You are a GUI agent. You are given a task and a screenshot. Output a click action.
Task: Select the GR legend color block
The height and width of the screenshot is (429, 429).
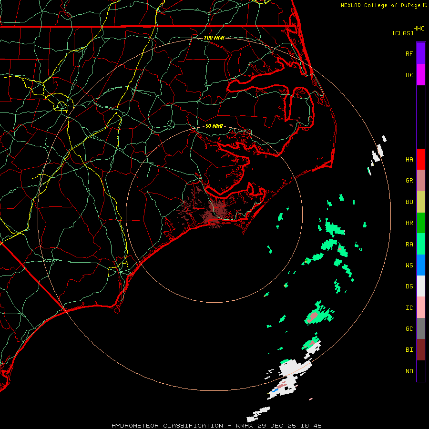pyautogui.click(x=421, y=181)
